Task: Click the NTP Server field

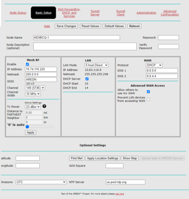Action: (125, 182)
